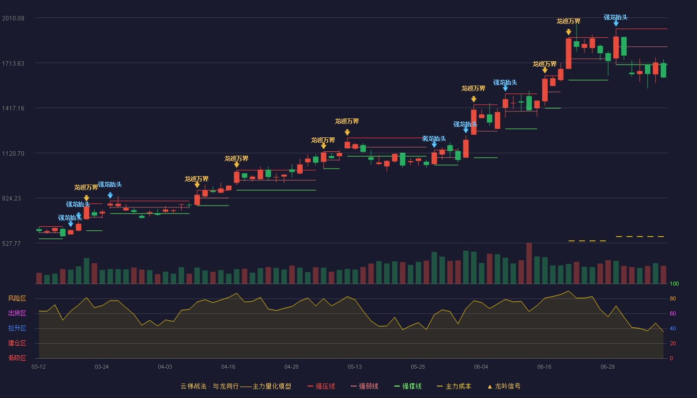This screenshot has width=697, height=398.
Task: Click the 拉升区 zone label
Action: 17,328
